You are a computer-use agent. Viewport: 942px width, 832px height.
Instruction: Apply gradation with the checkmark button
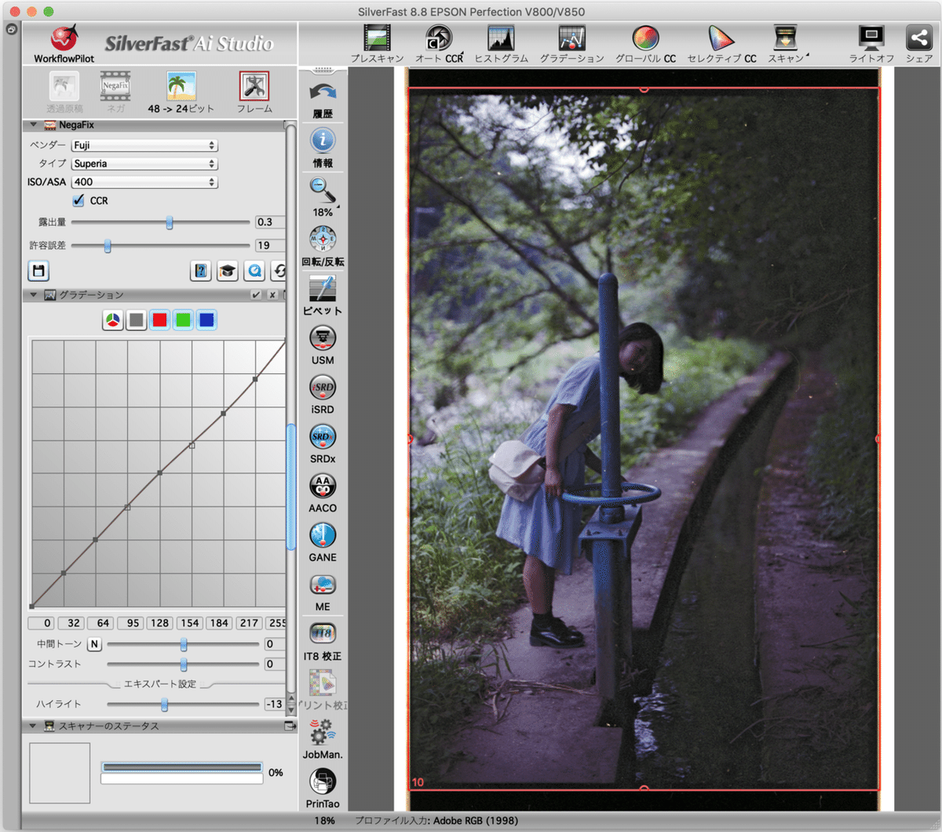pos(256,295)
